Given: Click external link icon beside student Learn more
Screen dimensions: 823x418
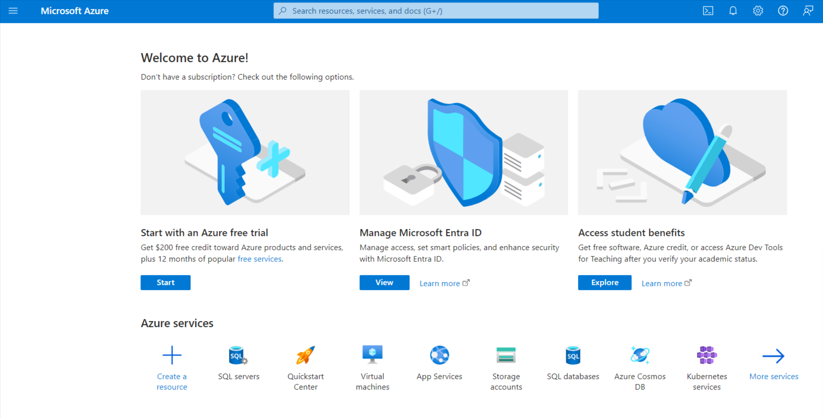Looking at the screenshot, I should pos(688,282).
